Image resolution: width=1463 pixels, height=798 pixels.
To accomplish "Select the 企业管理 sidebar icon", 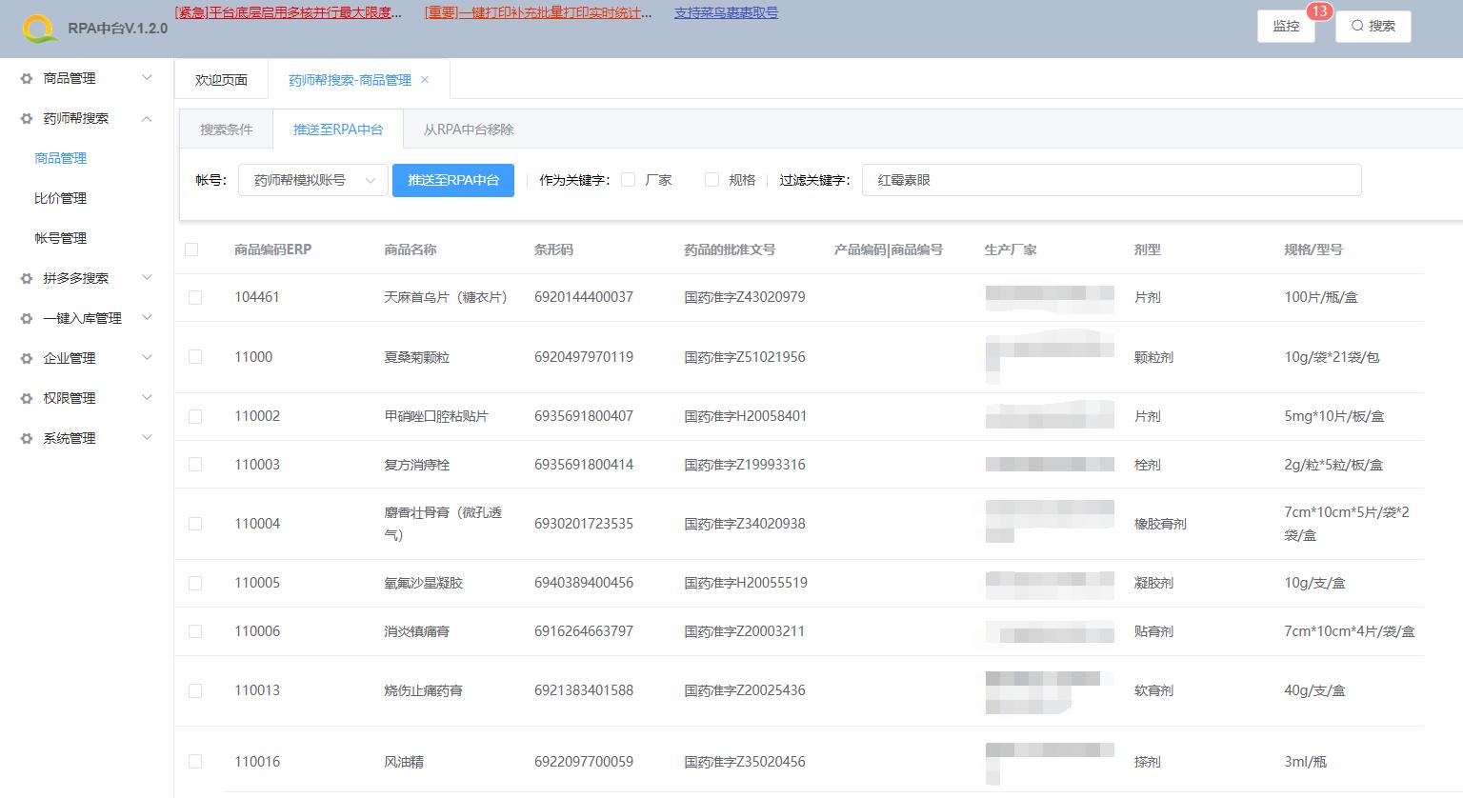I will pyautogui.click(x=26, y=358).
